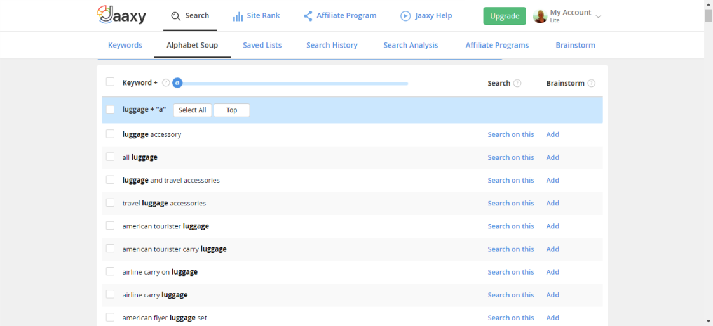Image resolution: width=713 pixels, height=326 pixels.
Task: Open the Search main menu item
Action: (x=190, y=16)
